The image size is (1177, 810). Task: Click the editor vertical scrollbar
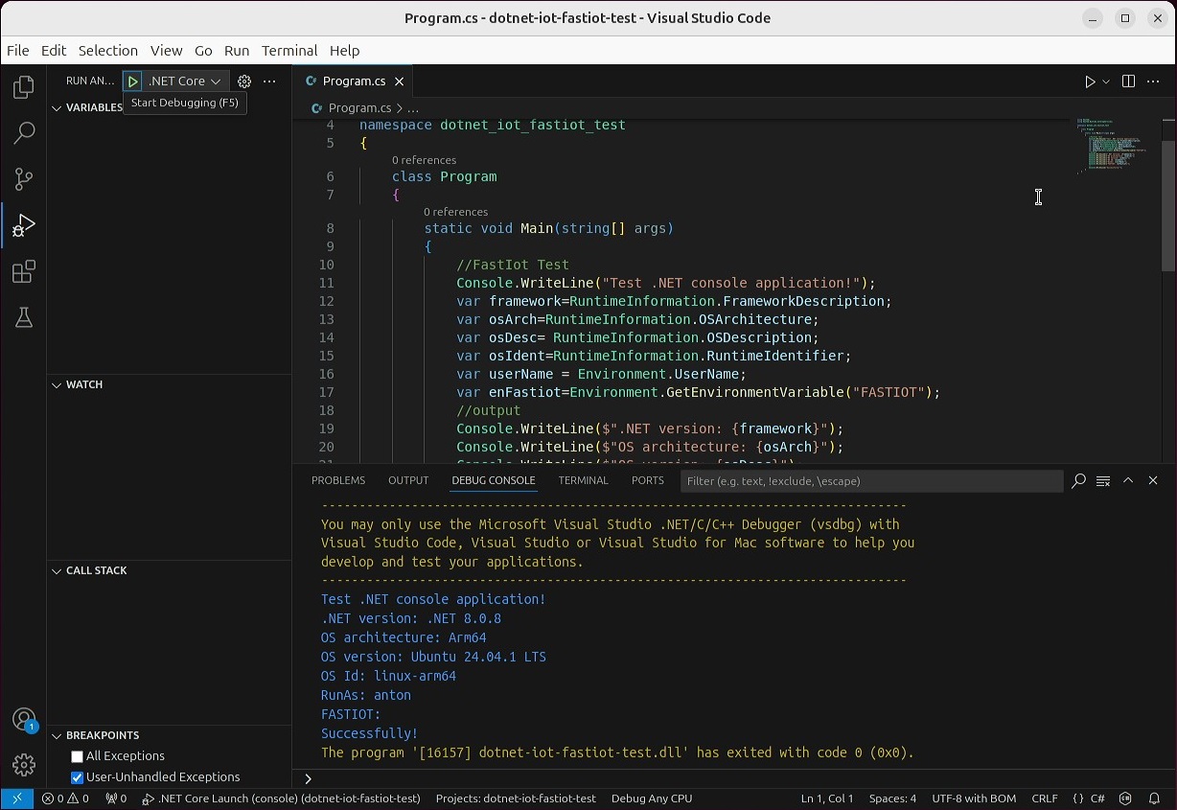[1167, 206]
